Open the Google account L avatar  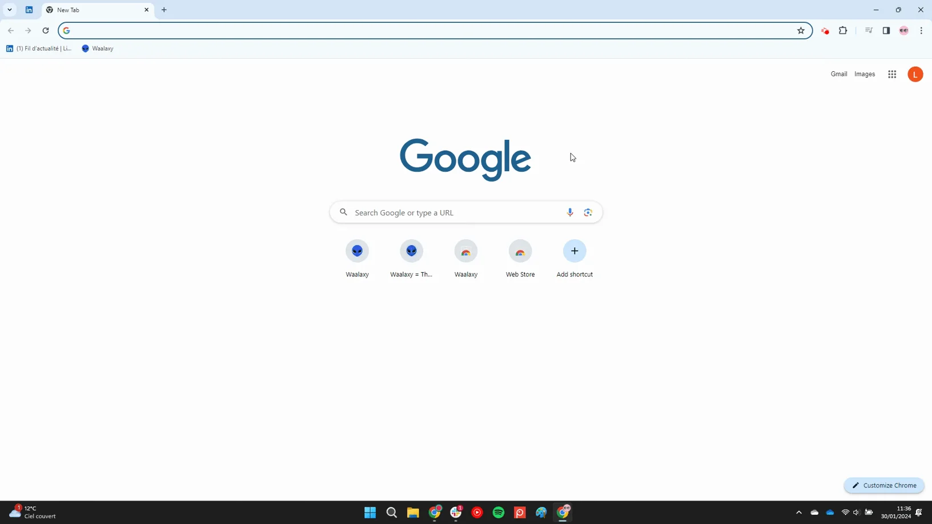pyautogui.click(x=915, y=74)
